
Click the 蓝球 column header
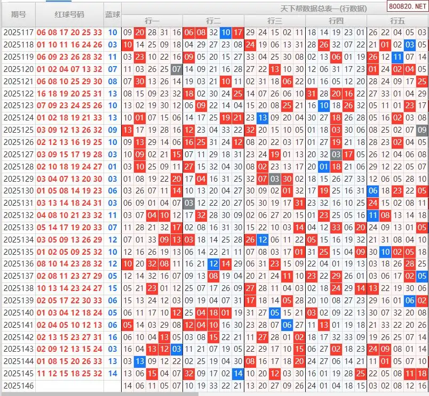coord(112,14)
